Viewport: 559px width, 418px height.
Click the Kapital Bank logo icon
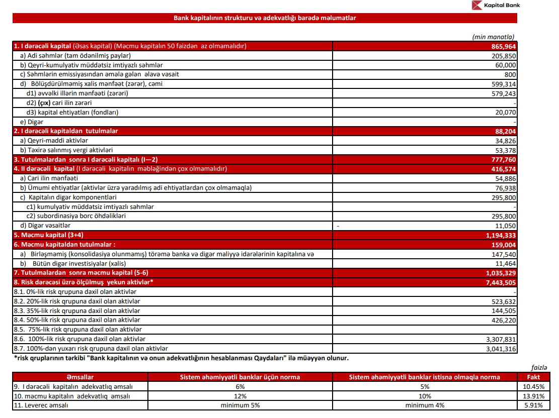click(x=476, y=6)
